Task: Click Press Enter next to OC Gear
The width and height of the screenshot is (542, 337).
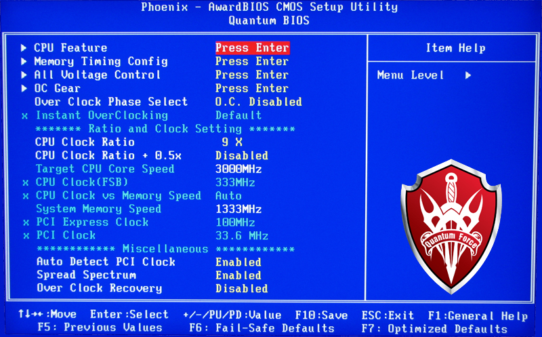Action: point(252,89)
